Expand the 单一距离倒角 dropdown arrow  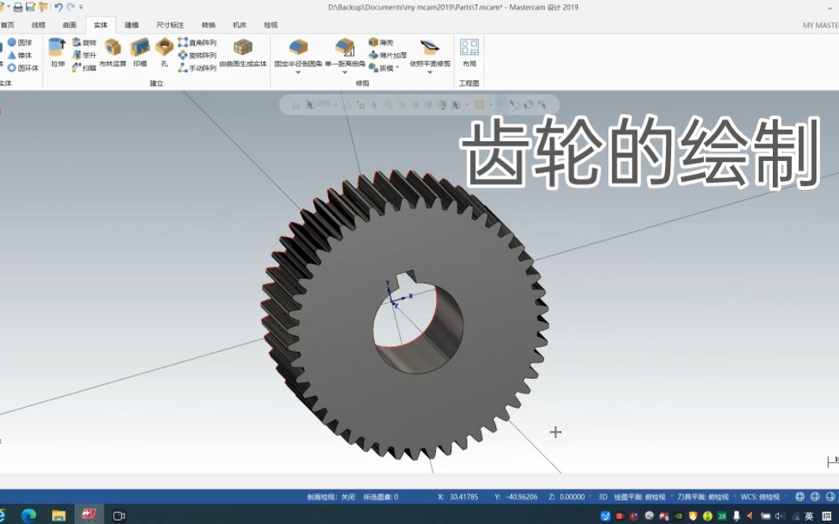345,72
